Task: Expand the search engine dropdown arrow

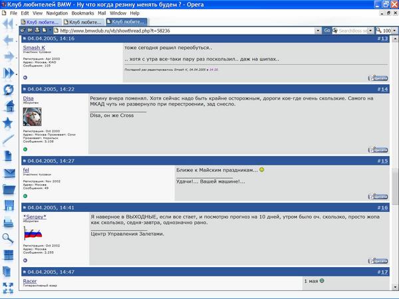Action: 370,31
